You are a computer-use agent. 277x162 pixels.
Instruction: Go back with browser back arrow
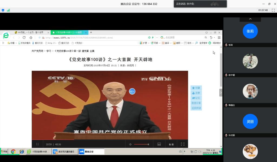(x=14, y=37)
